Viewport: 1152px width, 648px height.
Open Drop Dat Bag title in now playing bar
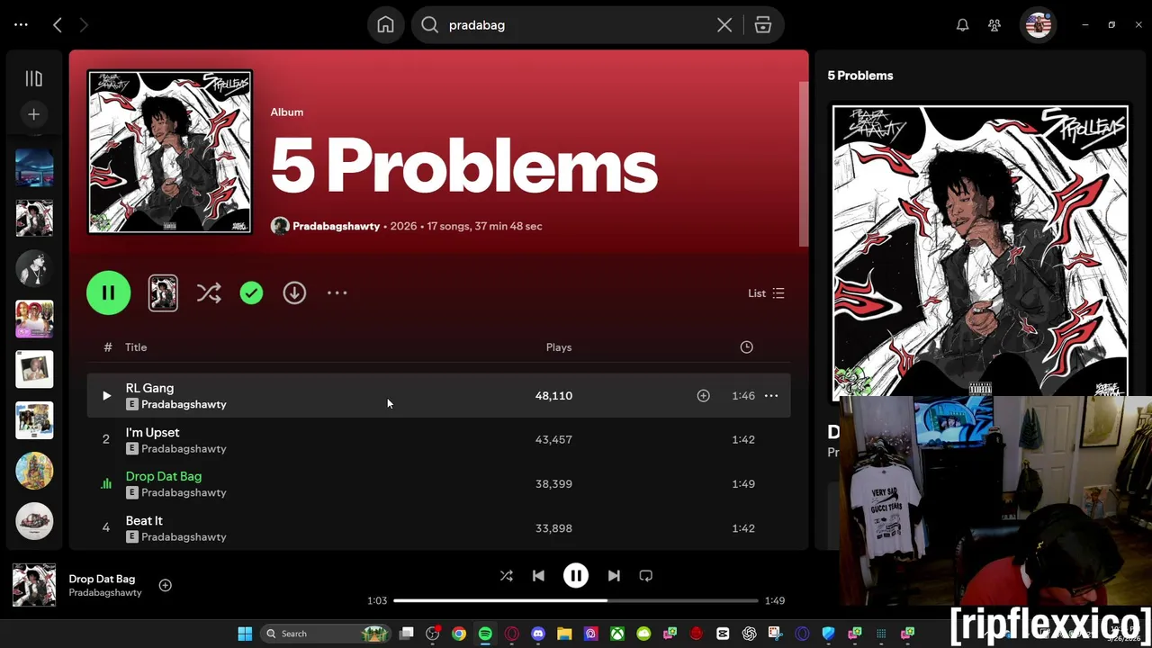tap(102, 579)
